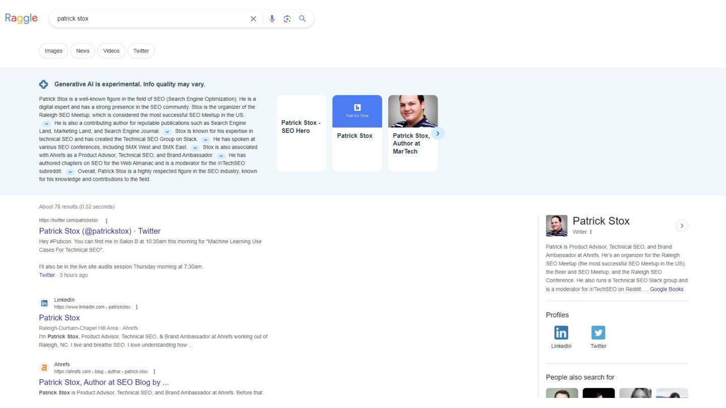Viewport: 726px width, 408px height.
Task: Open the LinkedIn 'Patrick Stox' result title
Action: (59, 318)
